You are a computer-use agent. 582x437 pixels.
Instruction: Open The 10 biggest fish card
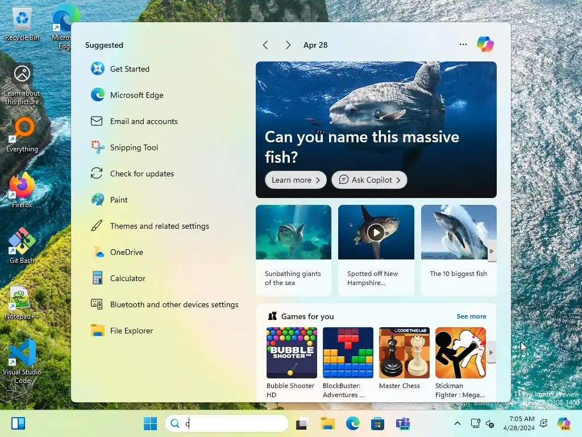point(459,250)
